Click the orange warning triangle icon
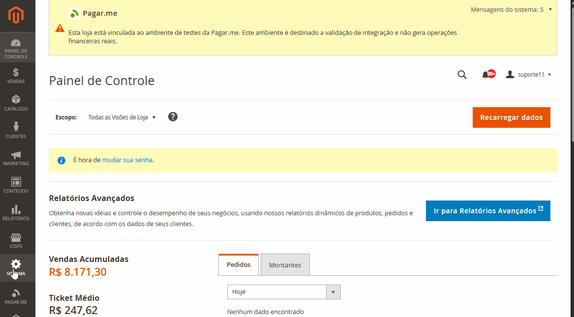 tap(60, 28)
